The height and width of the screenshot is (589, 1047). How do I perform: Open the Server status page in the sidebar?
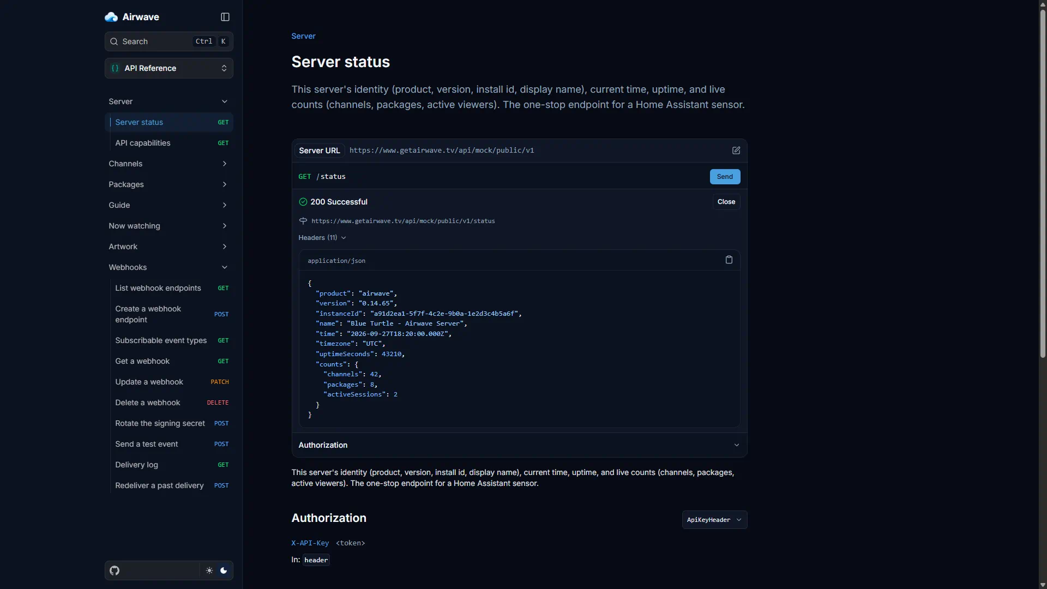(x=169, y=122)
